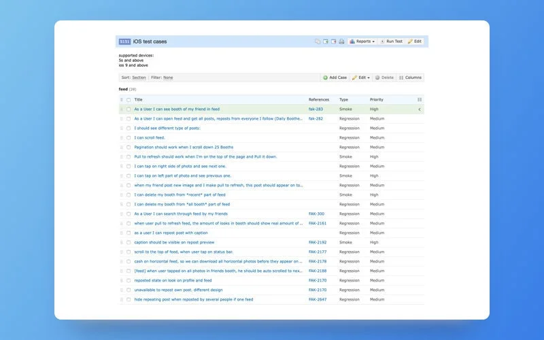The image size is (544, 340).
Task: Change sorting via the Section link
Action: [x=139, y=78]
